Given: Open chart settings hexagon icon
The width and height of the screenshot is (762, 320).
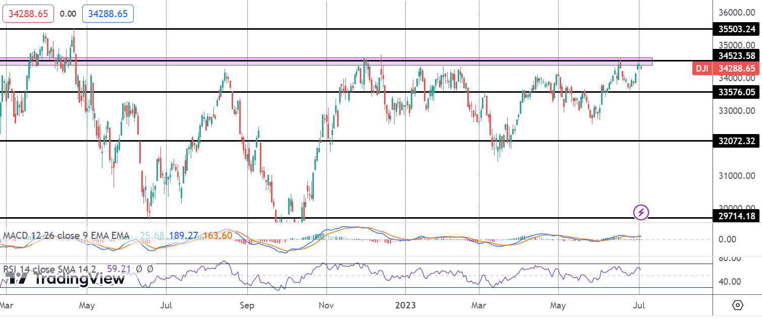Looking at the screenshot, I should pos(738,305).
